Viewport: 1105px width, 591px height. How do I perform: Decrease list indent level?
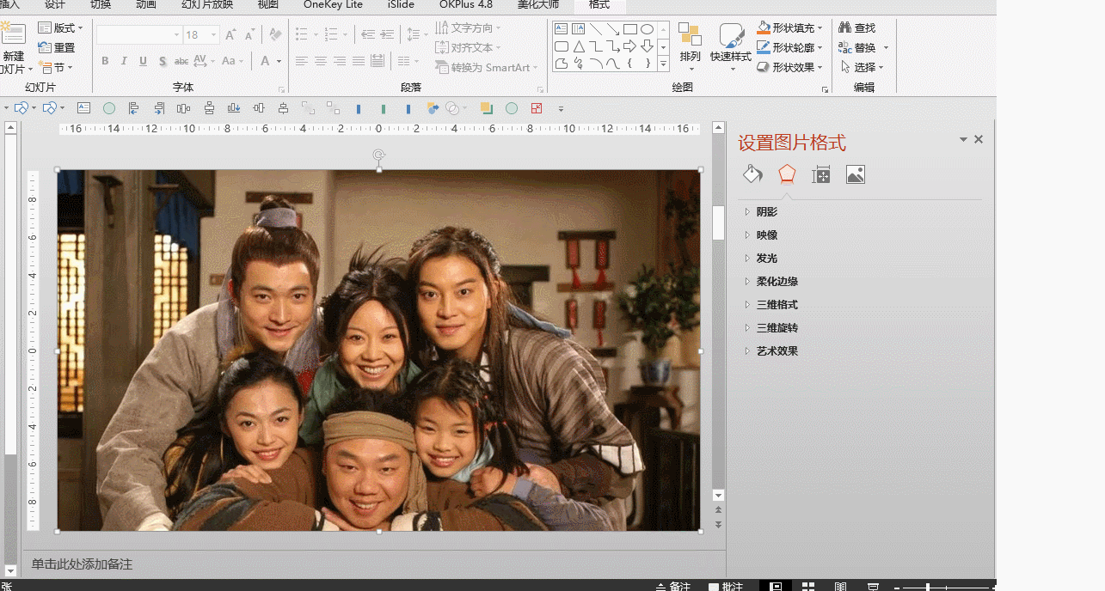click(368, 35)
